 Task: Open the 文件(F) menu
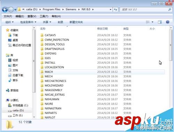click(x=8, y=16)
